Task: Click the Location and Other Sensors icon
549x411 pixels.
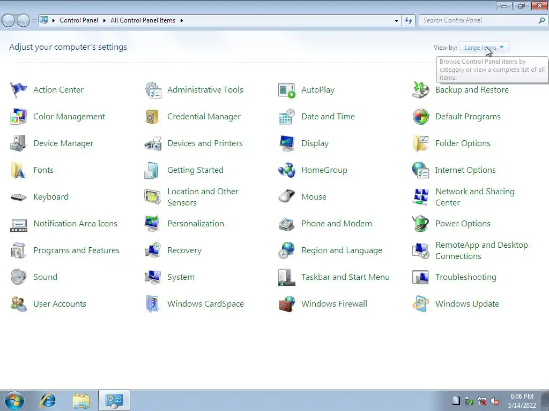Action: click(153, 197)
